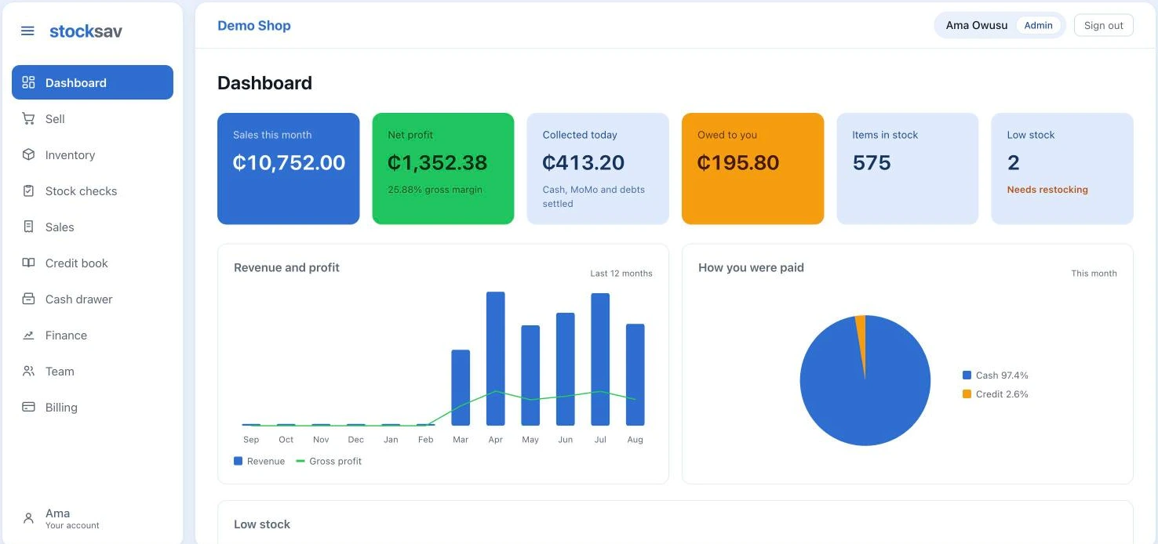
Task: Click the 25.88% gross margin text
Action: 435,190
